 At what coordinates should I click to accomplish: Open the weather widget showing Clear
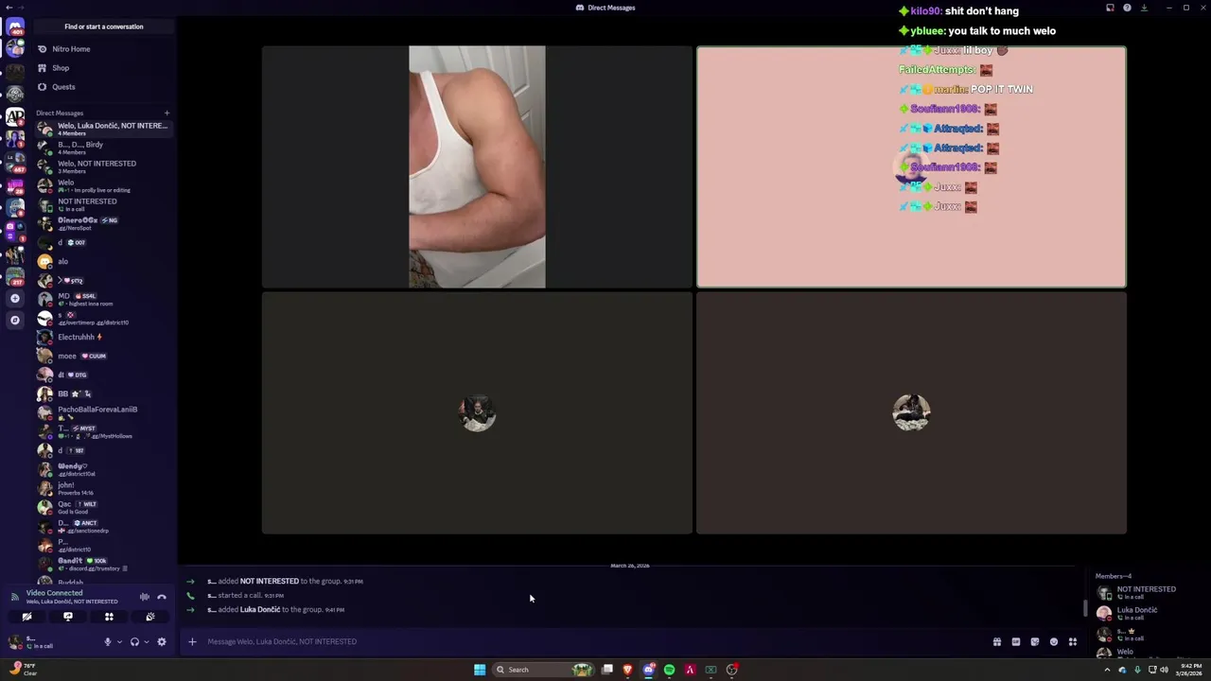[x=23, y=670]
